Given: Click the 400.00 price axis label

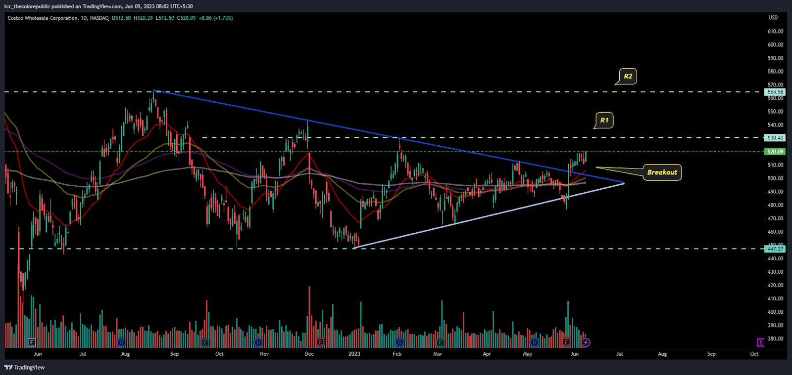Looking at the screenshot, I should [775, 312].
